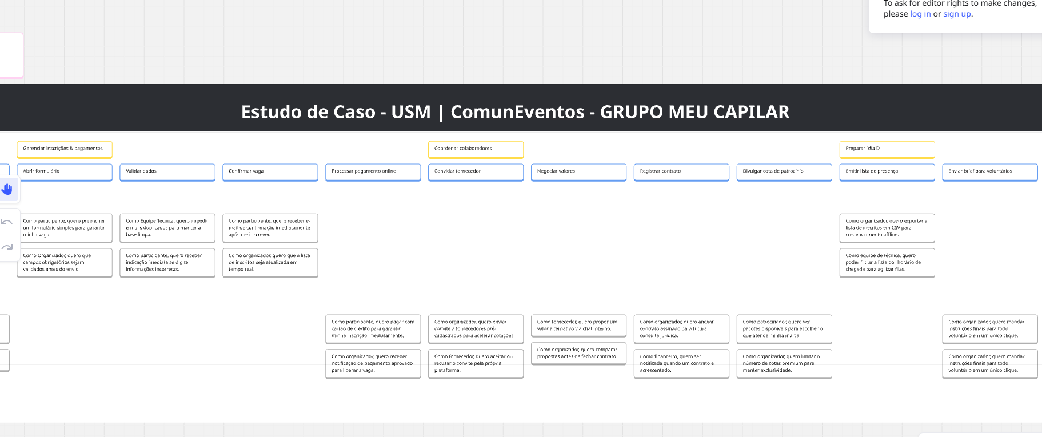Select story 'propor um valor alternativo via chat'

coord(578,326)
